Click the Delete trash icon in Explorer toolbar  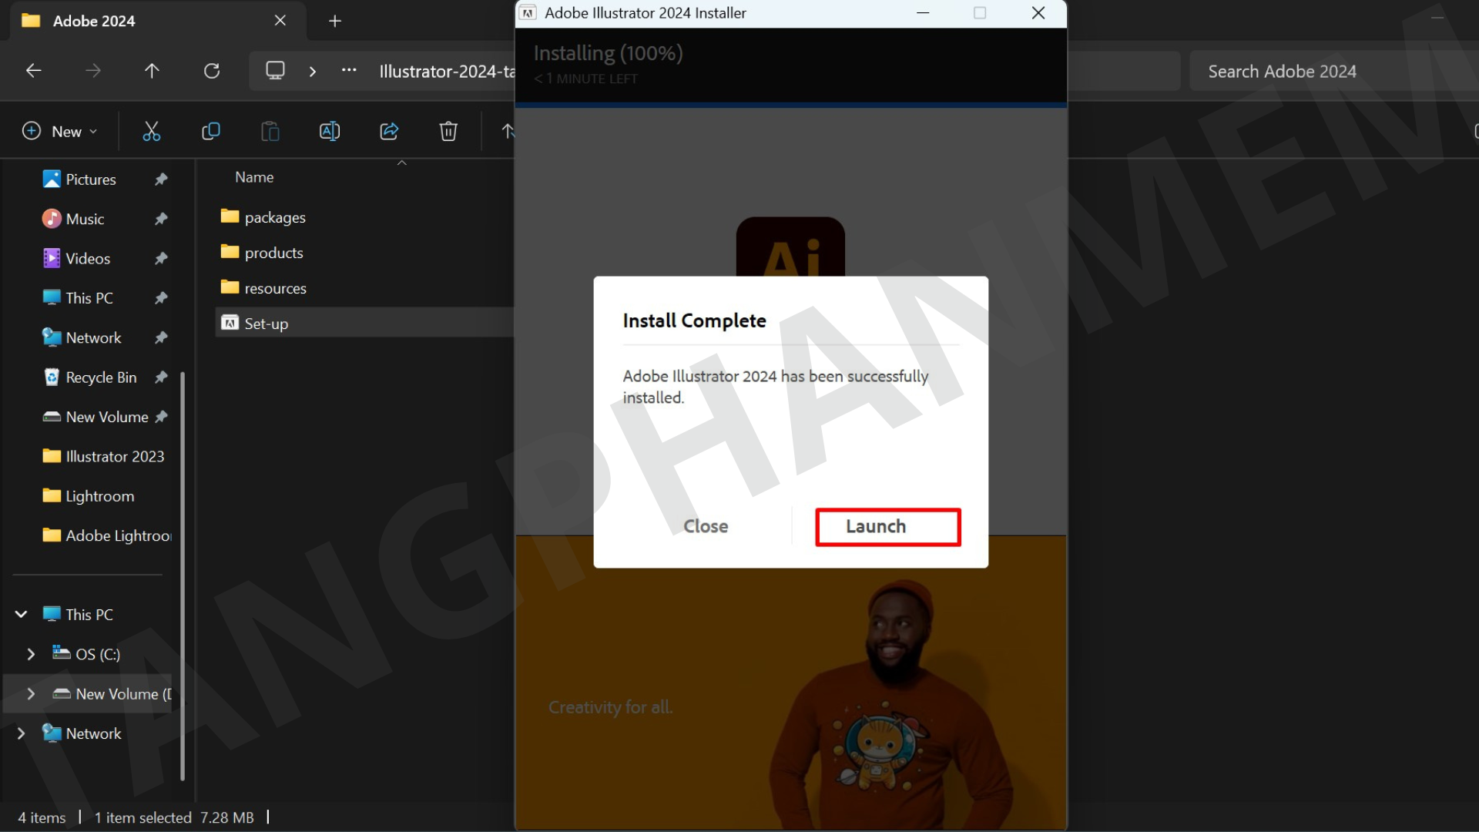click(448, 132)
